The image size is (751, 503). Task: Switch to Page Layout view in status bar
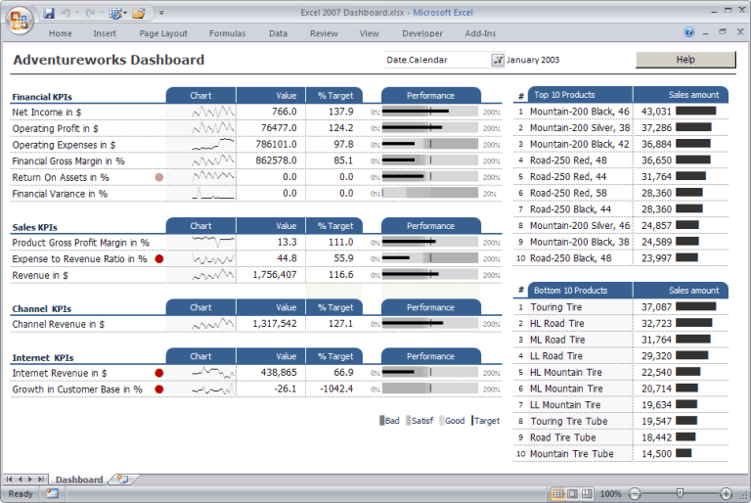(x=572, y=493)
